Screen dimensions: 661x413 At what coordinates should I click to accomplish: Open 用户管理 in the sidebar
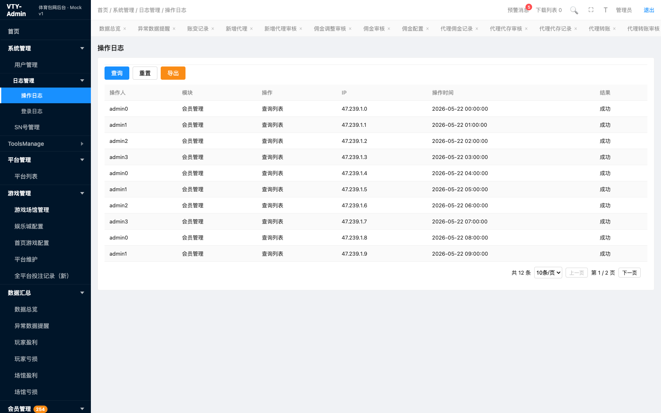pos(45,65)
